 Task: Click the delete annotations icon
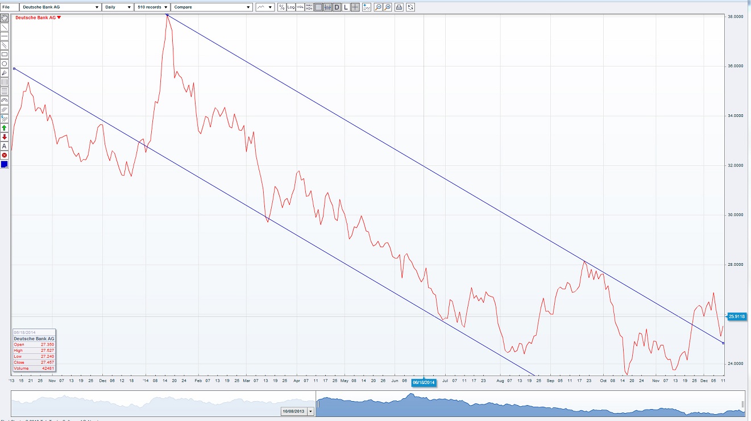tap(4, 155)
